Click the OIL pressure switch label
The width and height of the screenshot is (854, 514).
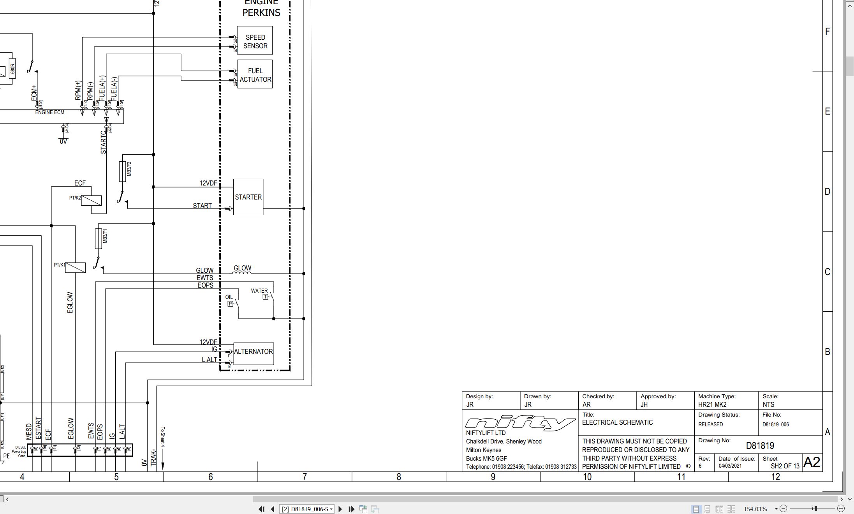(x=229, y=297)
